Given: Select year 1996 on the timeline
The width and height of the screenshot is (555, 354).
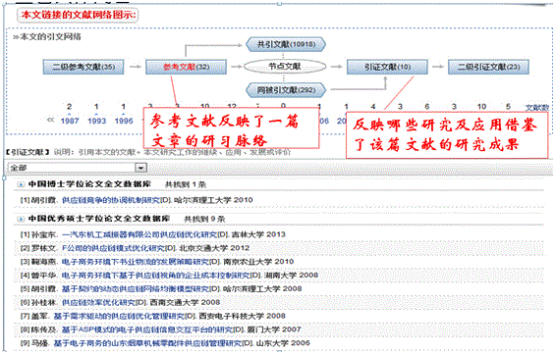Looking at the screenshot, I should 124,121.
